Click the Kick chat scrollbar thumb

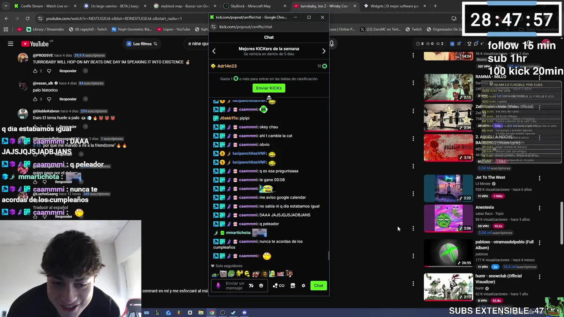(x=328, y=256)
